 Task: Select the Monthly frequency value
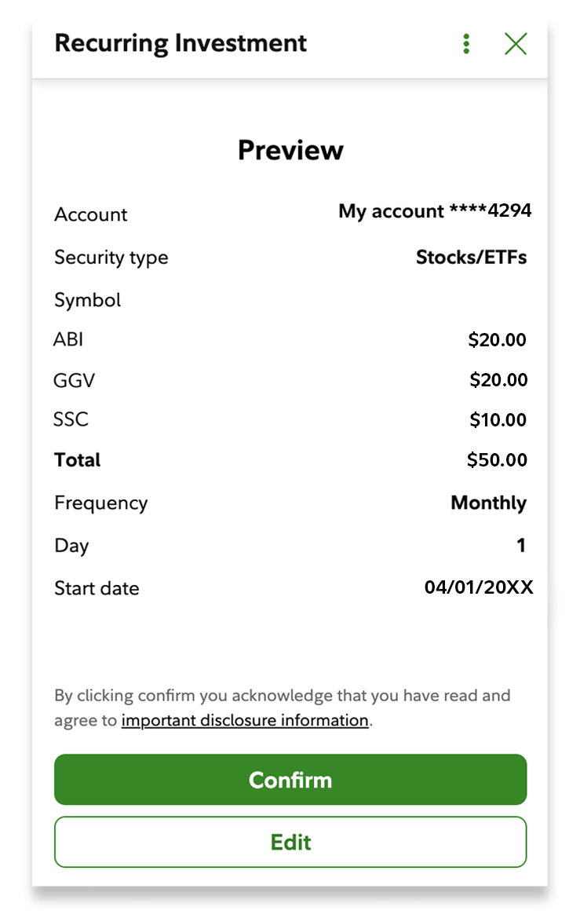point(488,503)
